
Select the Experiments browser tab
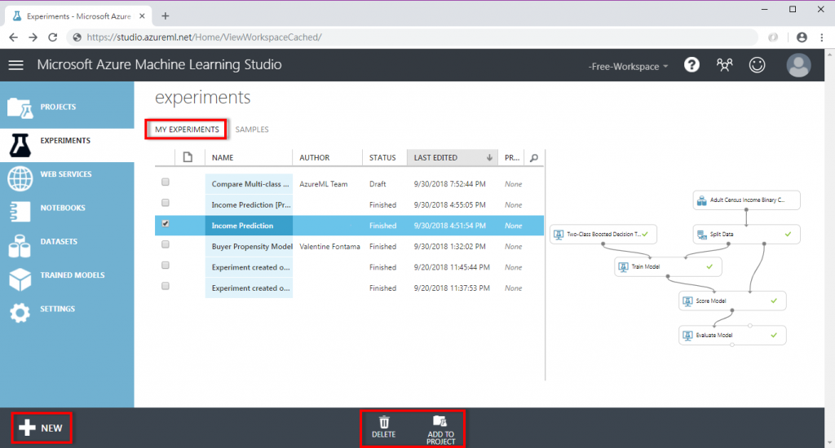[x=78, y=16]
